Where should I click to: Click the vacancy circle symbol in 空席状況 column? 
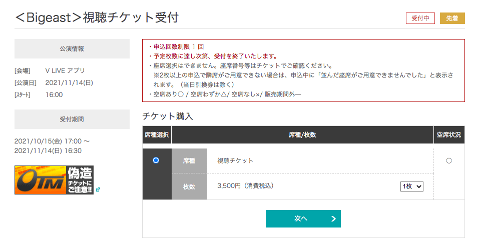[448, 160]
